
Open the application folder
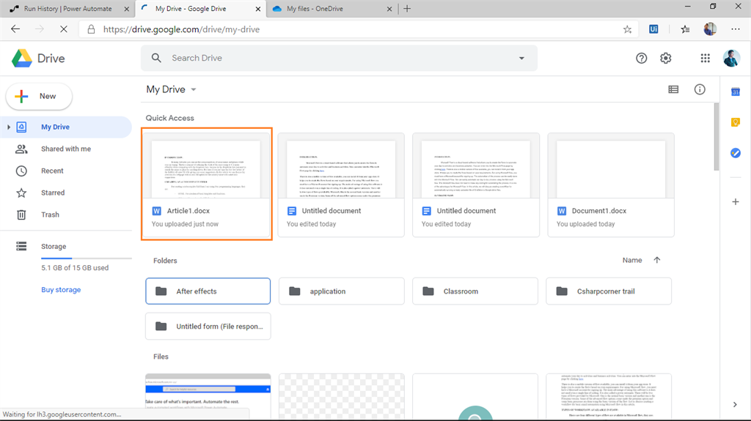[342, 291]
